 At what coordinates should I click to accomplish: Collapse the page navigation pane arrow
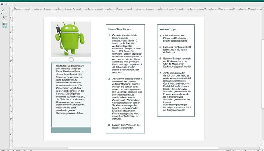click(8, 10)
